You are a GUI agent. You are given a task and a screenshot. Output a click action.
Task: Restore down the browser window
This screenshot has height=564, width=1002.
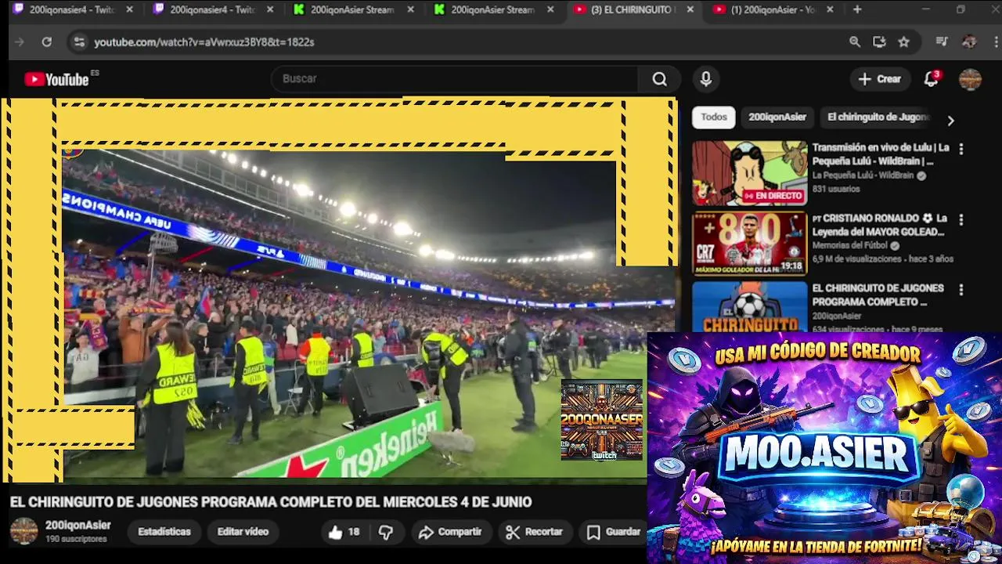[x=961, y=9]
